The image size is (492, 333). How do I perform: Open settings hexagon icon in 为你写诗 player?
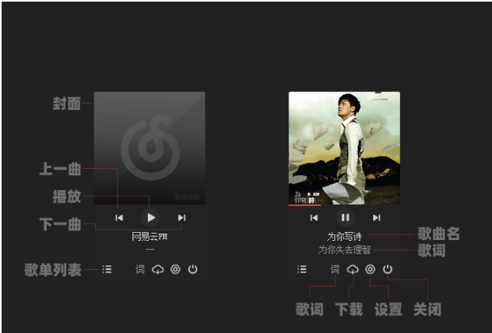370,269
